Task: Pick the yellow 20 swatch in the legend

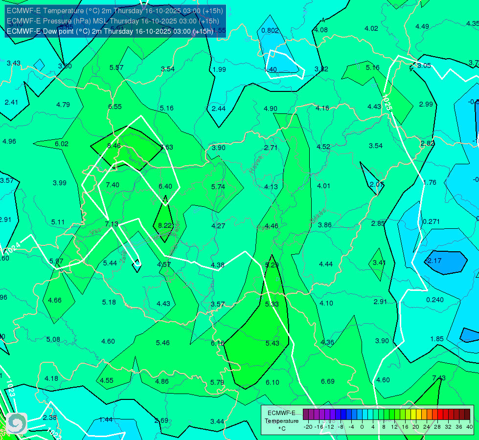Action: pyautogui.click(x=413, y=415)
